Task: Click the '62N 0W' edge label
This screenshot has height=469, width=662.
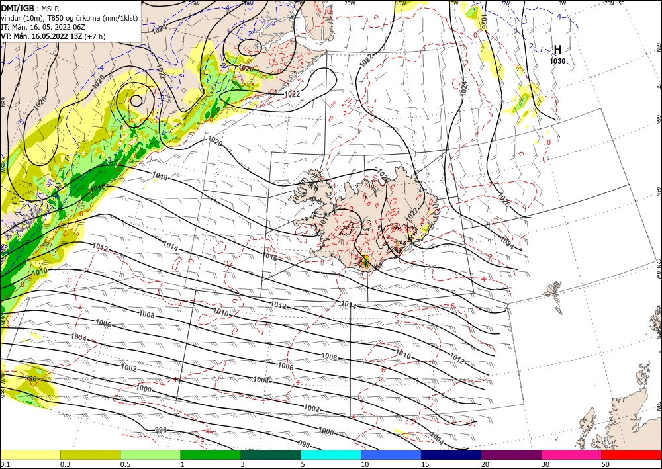Action: 658,269
